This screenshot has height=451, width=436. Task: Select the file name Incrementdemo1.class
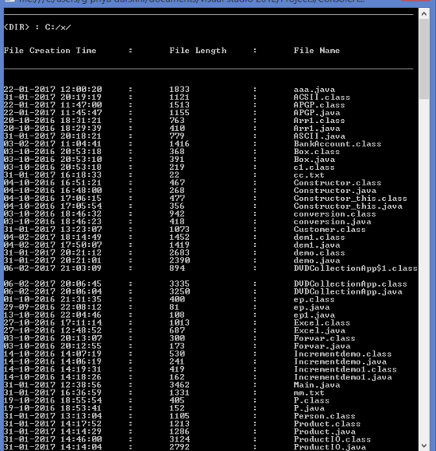(345, 369)
